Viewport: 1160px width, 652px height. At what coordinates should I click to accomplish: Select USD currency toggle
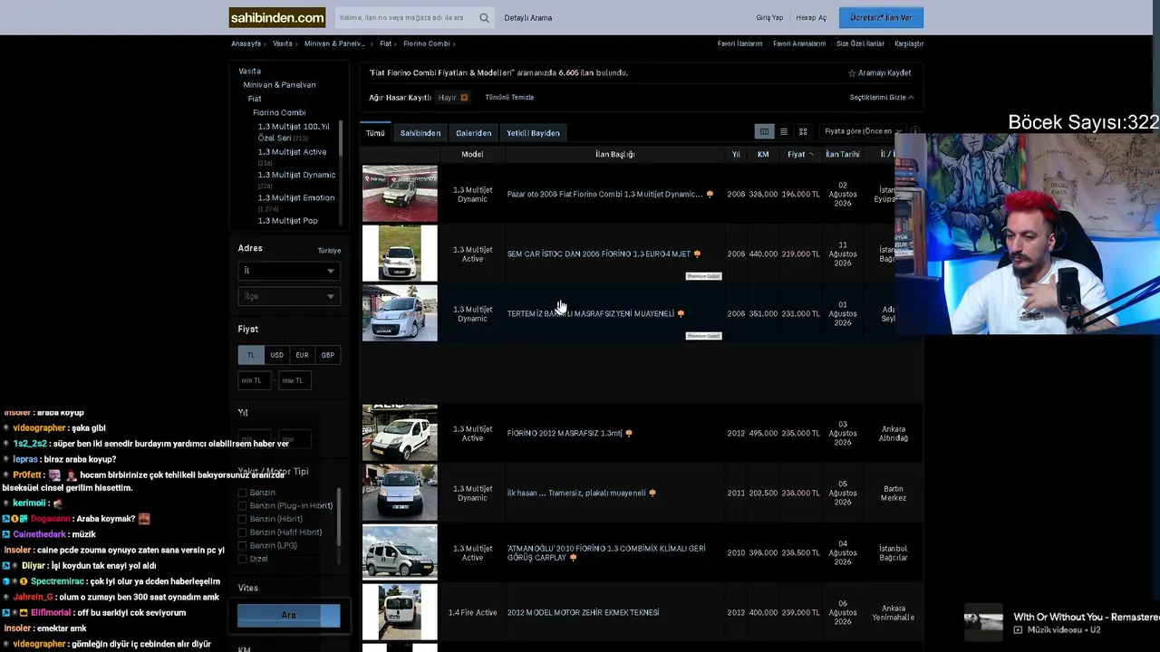(x=276, y=355)
